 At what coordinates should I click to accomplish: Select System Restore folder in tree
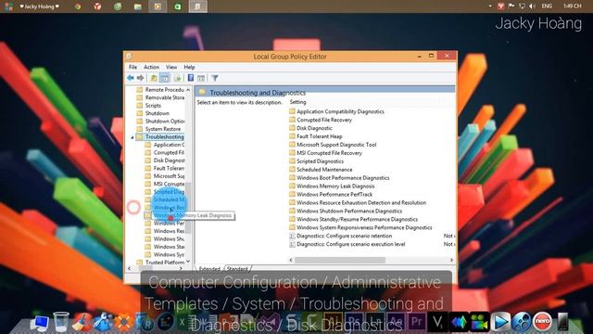click(158, 129)
